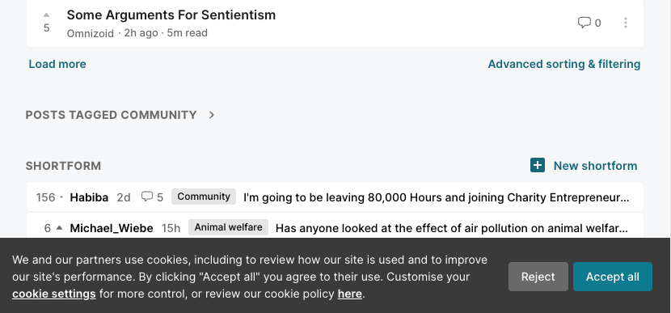Reject the cookies
This screenshot has width=671, height=313.
[538, 277]
